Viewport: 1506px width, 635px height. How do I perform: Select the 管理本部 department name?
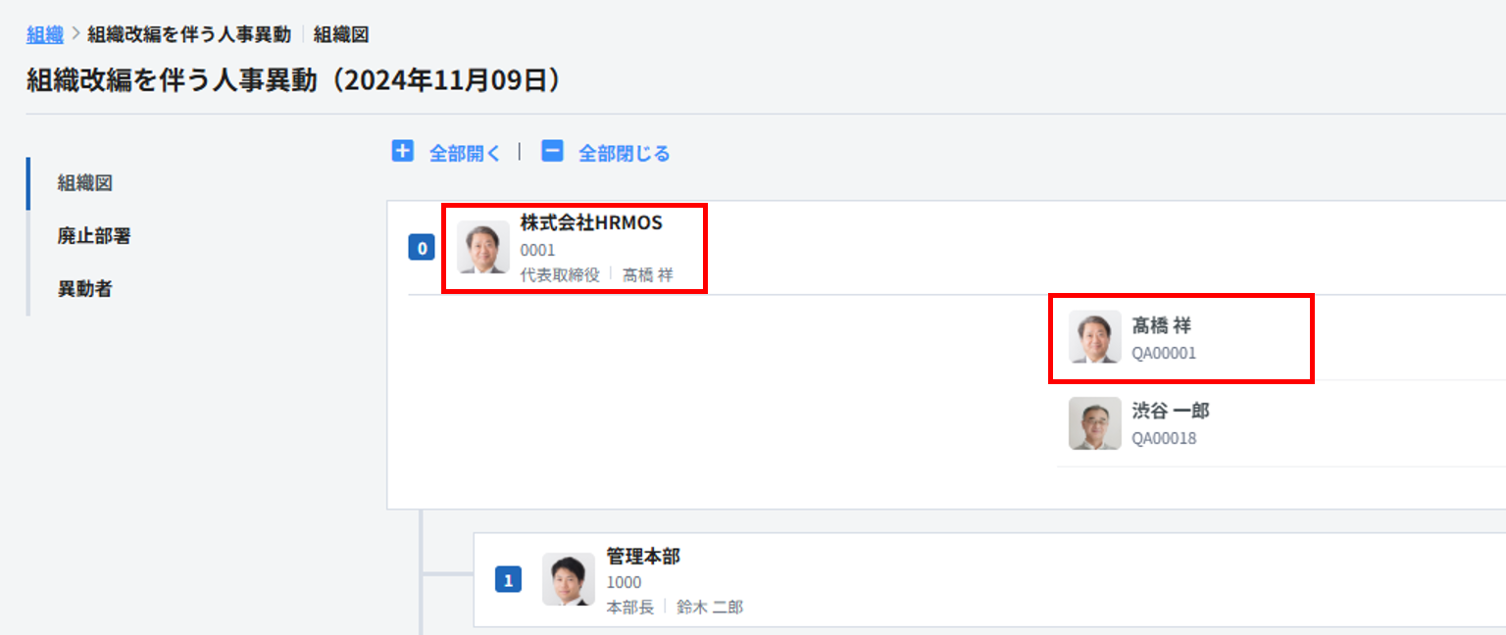point(643,557)
